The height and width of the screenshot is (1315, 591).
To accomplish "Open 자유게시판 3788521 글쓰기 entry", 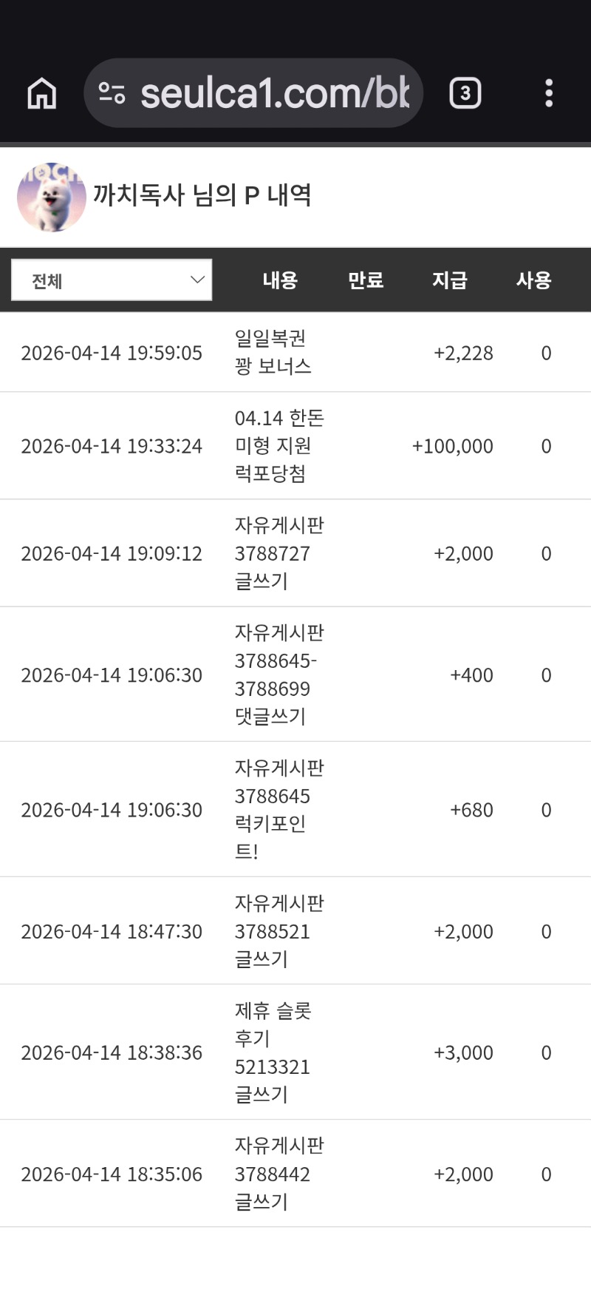I will pos(279,931).
